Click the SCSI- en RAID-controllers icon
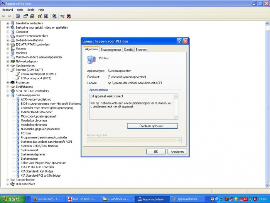 click(x=13, y=91)
